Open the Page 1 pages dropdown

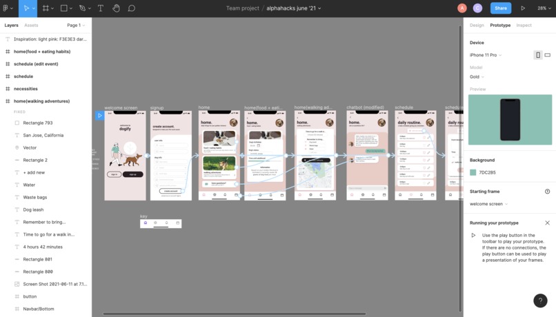77,25
